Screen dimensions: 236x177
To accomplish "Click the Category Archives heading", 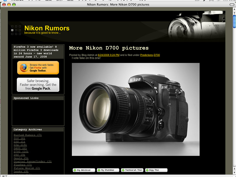I will coord(28,130).
